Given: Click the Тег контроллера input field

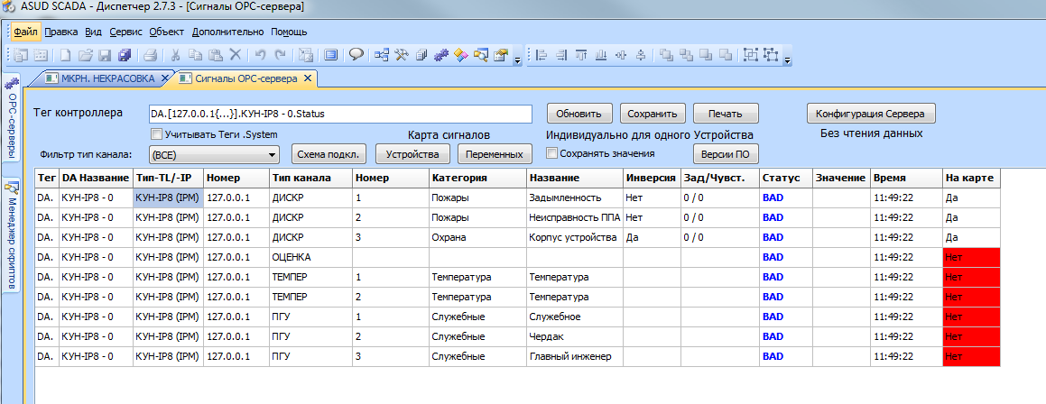Looking at the screenshot, I should point(339,114).
